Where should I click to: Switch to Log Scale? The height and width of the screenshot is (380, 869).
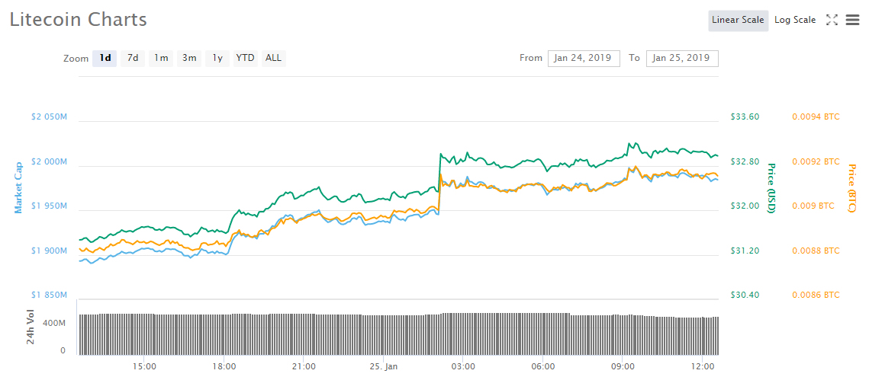(795, 21)
